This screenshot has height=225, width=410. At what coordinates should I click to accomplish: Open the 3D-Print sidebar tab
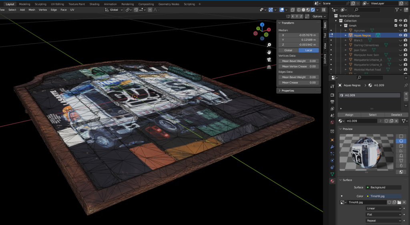[325, 58]
